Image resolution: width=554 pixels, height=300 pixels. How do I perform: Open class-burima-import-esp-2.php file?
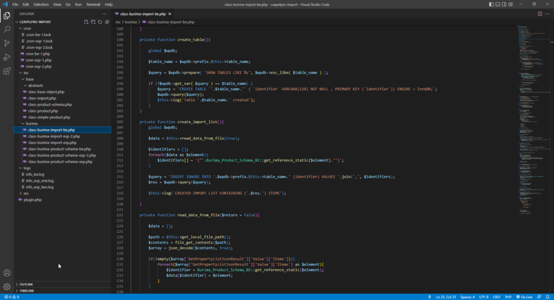point(63,136)
